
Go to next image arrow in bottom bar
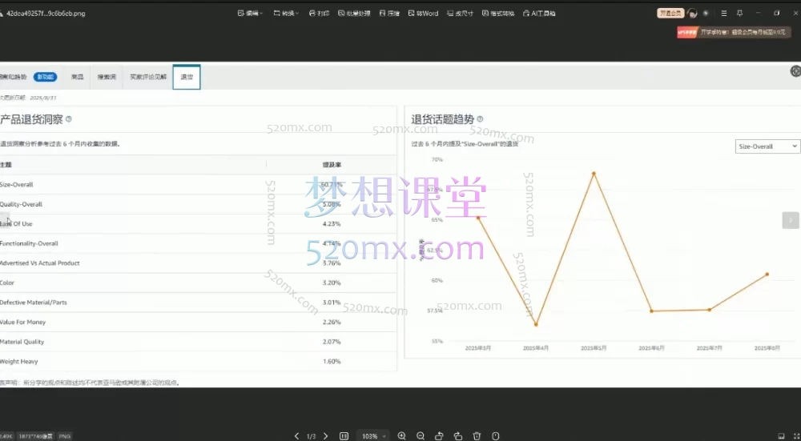pos(326,436)
